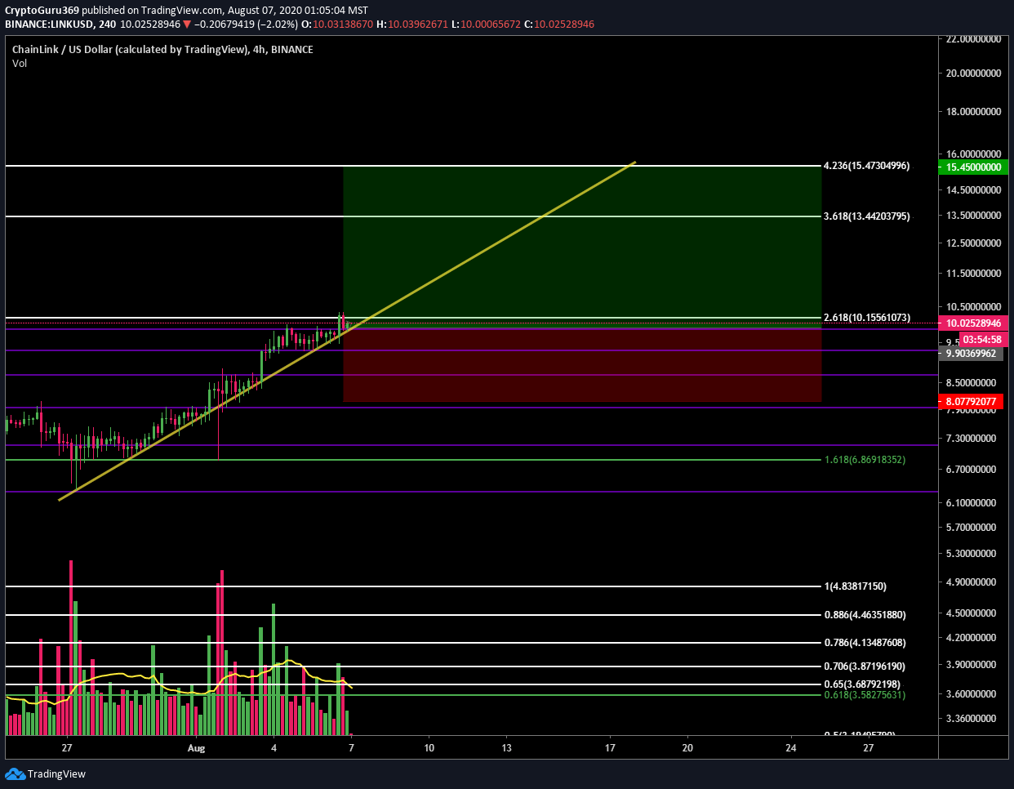Click the 03:54:58 candle countdown tag
The width and height of the screenshot is (1014, 789).
pyautogui.click(x=982, y=340)
